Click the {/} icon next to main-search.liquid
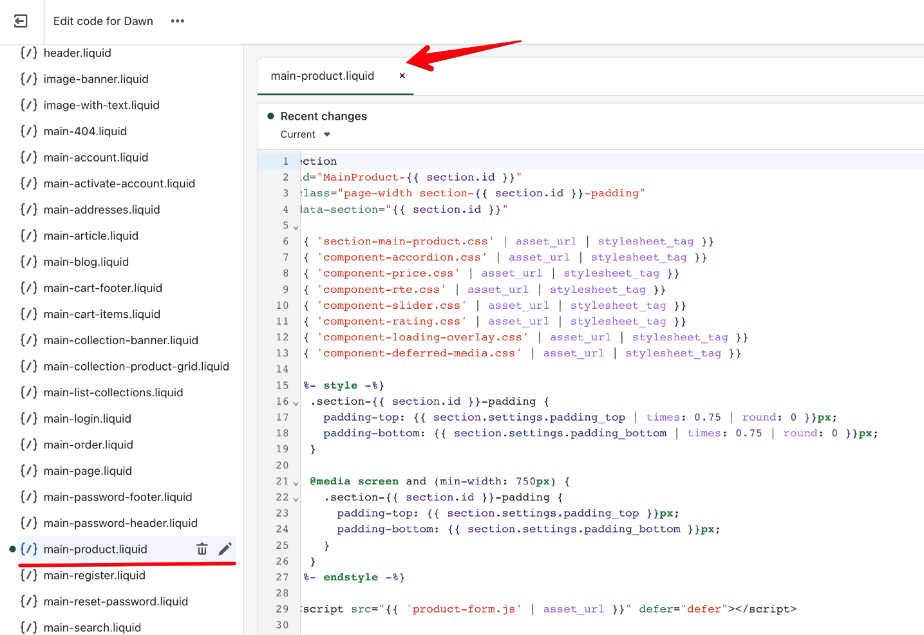The width and height of the screenshot is (924, 635). tap(27, 627)
